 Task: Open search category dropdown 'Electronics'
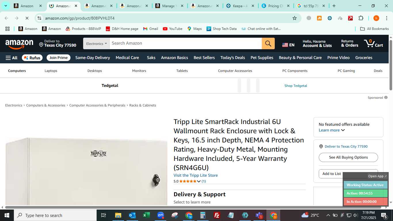96,43
